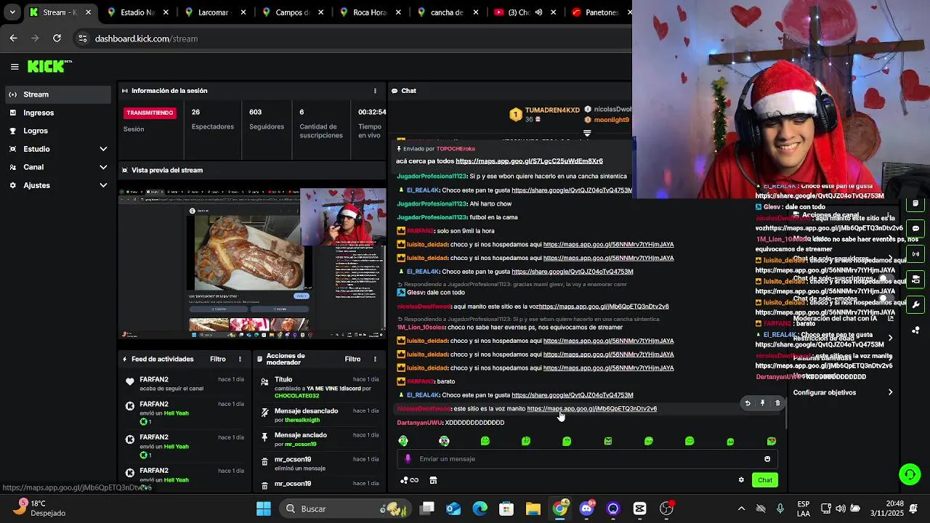Insert the square-faced angry emote
930x523 pixels.
pos(608,441)
